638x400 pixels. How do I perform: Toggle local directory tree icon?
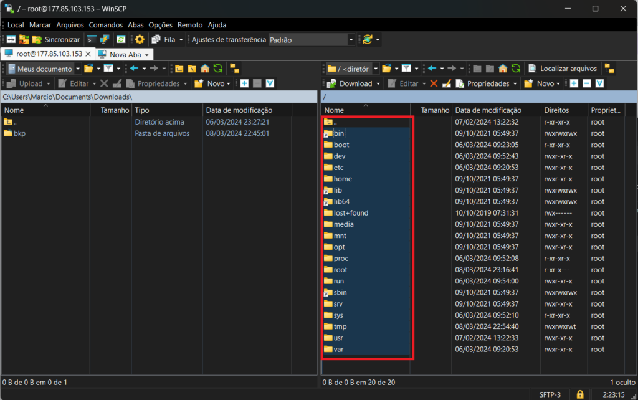235,69
